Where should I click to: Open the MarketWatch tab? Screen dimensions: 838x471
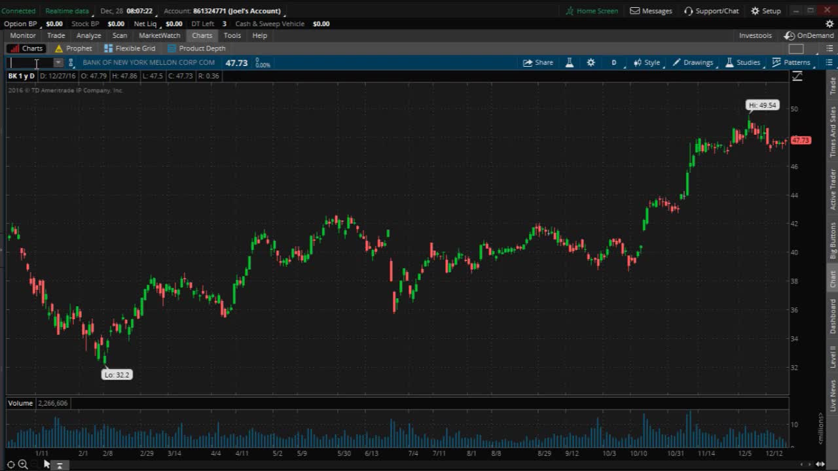pos(159,35)
